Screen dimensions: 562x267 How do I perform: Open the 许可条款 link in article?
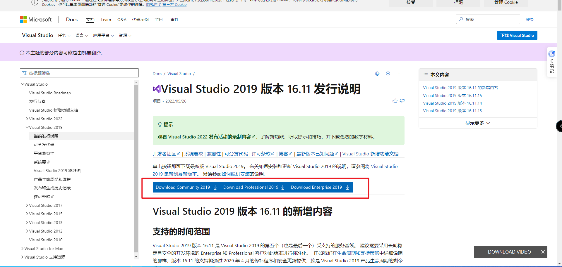[263, 154]
